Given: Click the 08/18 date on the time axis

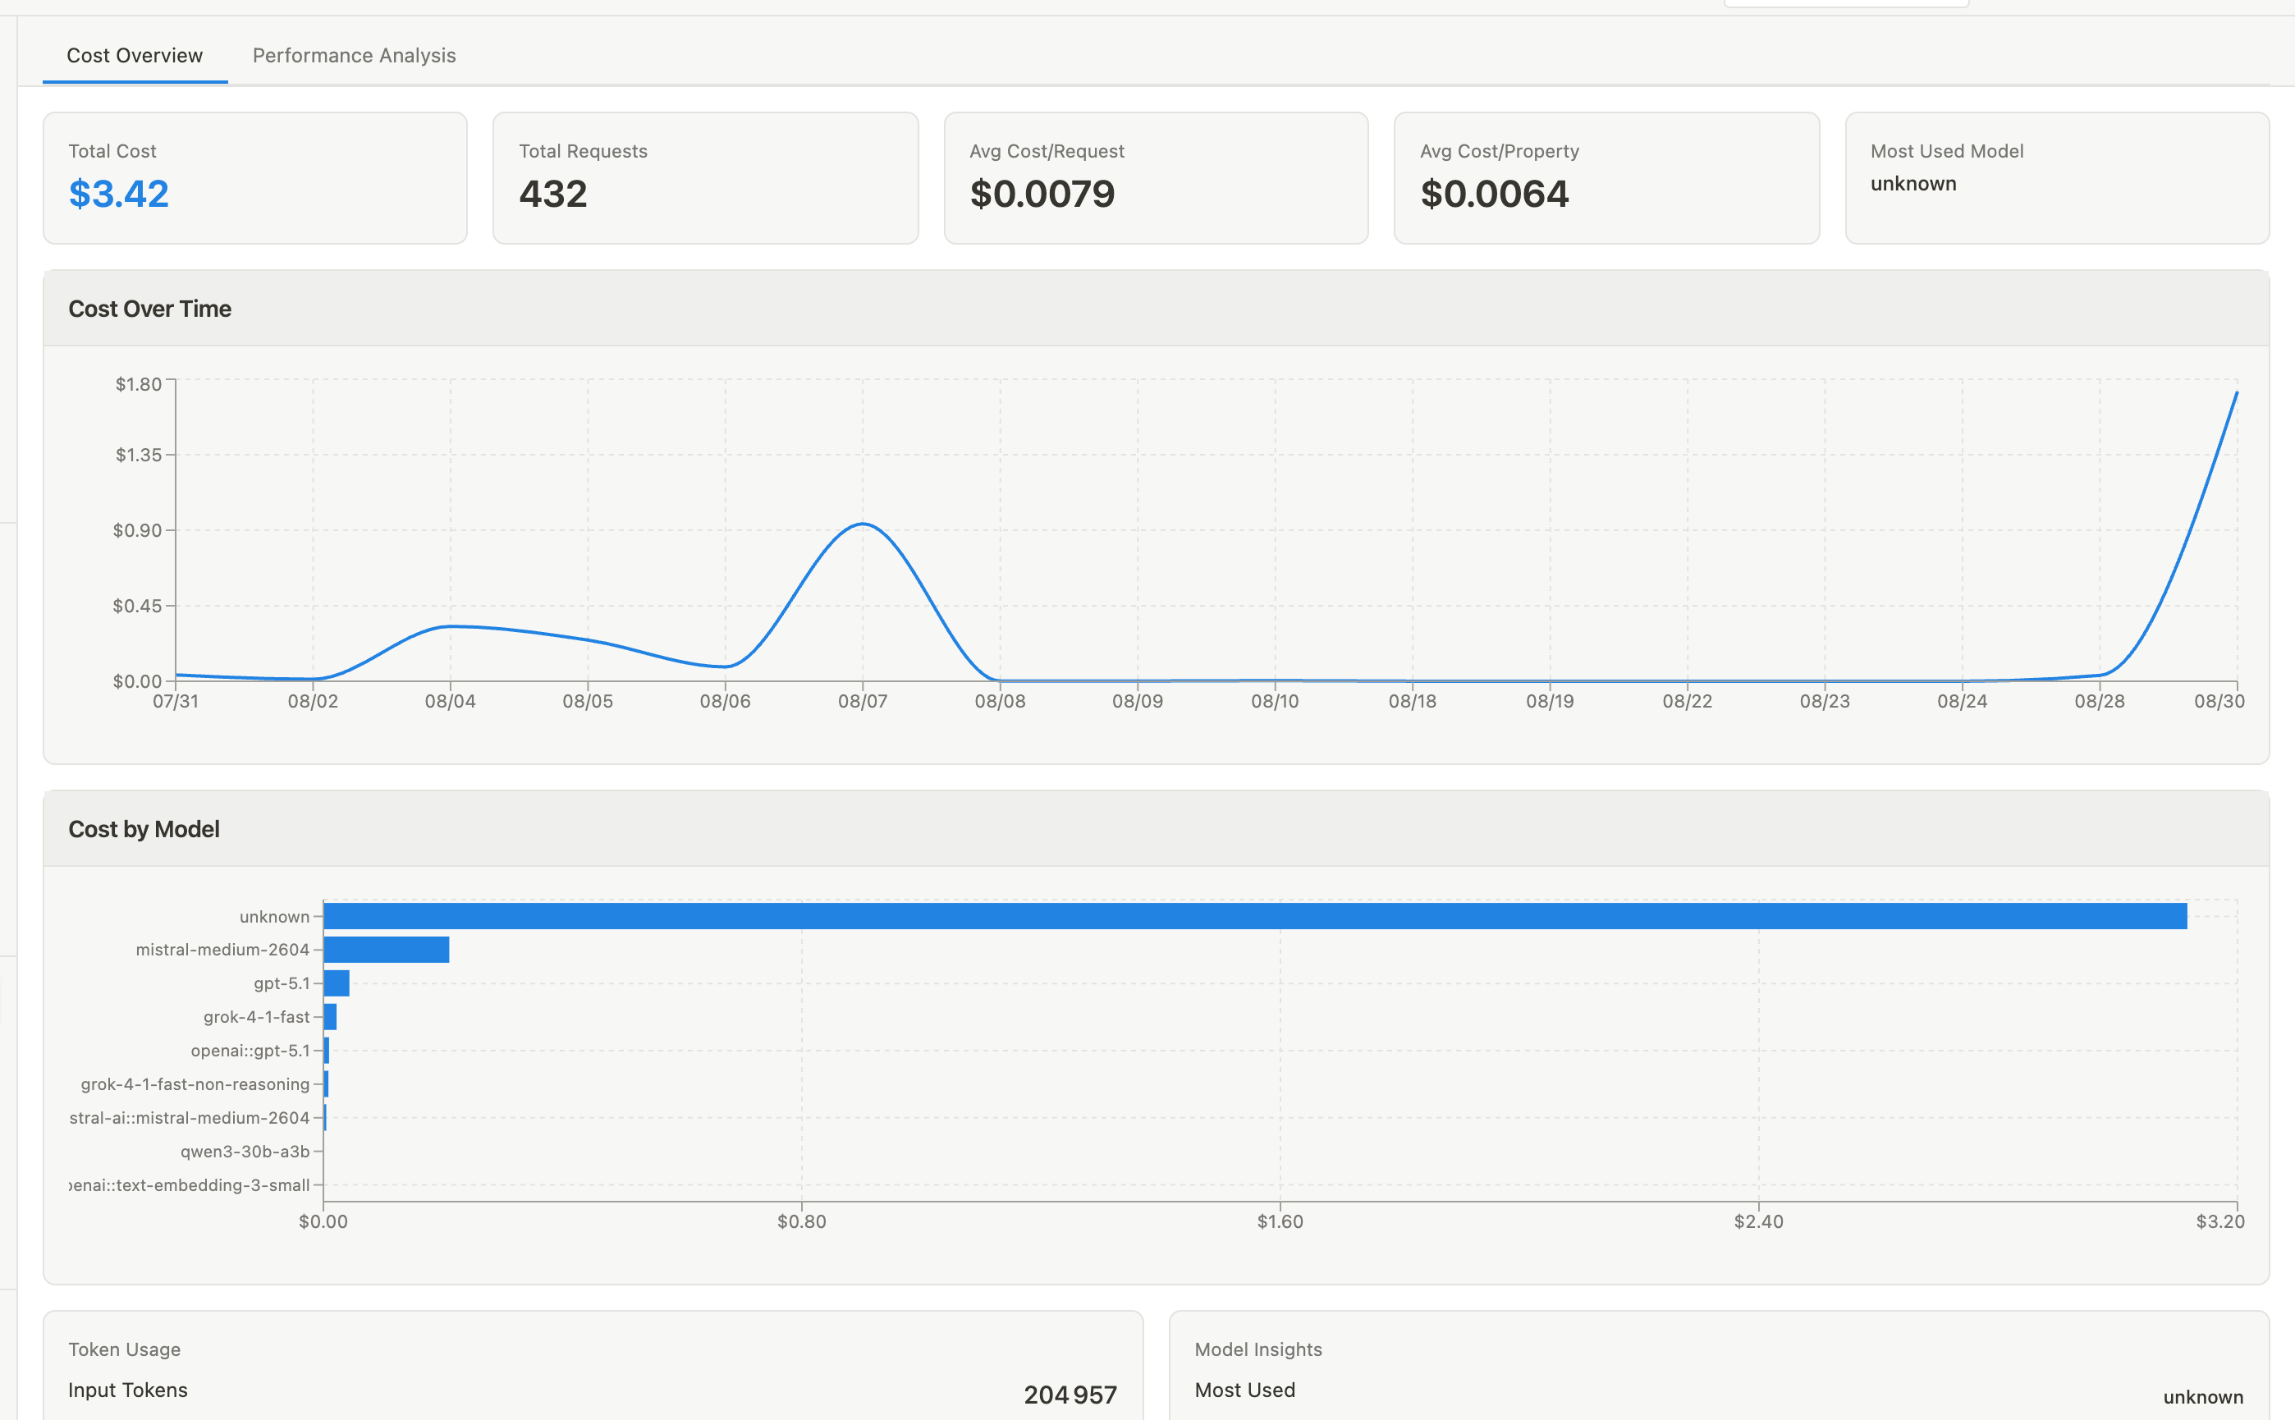Looking at the screenshot, I should click(x=1411, y=701).
